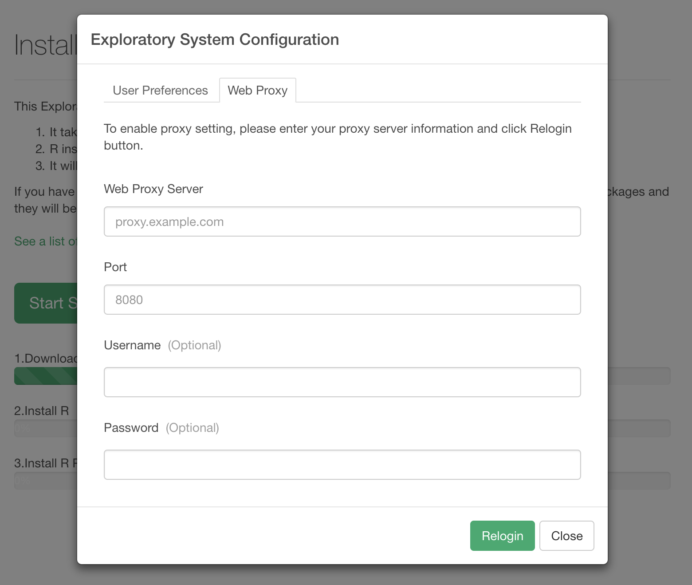Click the Password input field
Screen dimensions: 692x585
(x=342, y=465)
